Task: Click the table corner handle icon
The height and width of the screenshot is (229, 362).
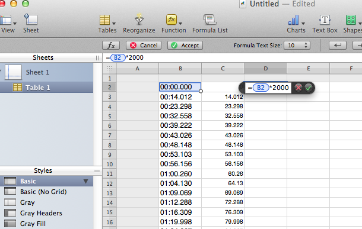Action: pos(110,69)
